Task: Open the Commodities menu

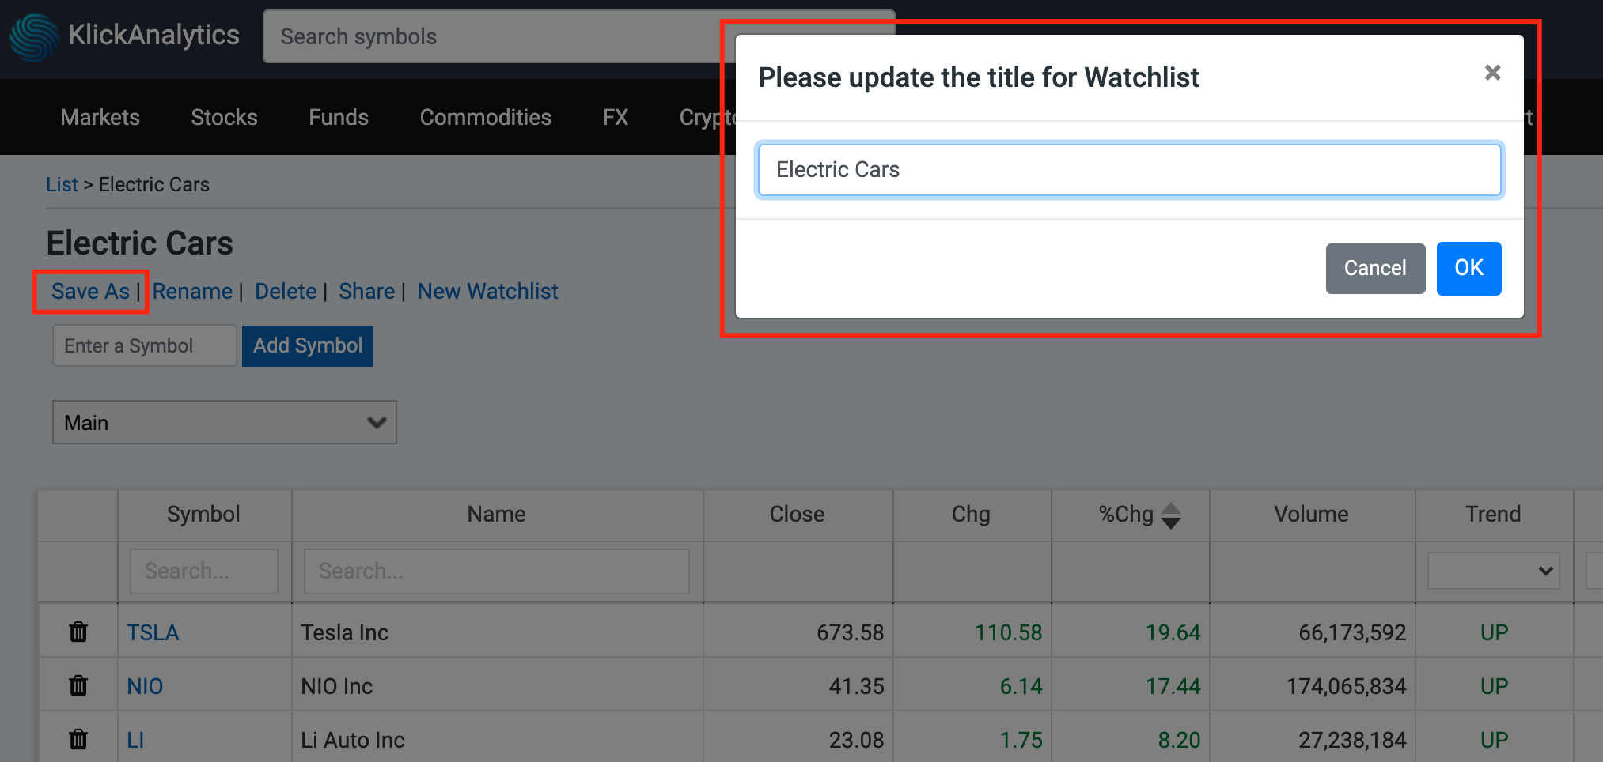Action: pyautogui.click(x=485, y=117)
